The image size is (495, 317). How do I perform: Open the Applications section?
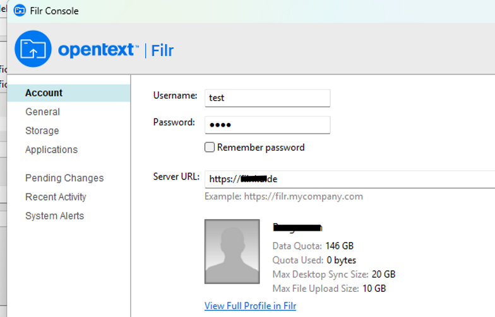point(52,150)
